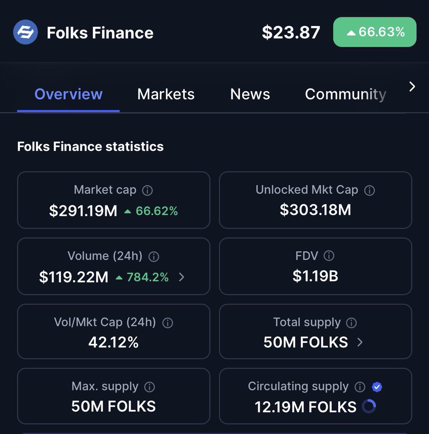Click the Max. supply info icon
This screenshot has width=429, height=434.
click(149, 387)
